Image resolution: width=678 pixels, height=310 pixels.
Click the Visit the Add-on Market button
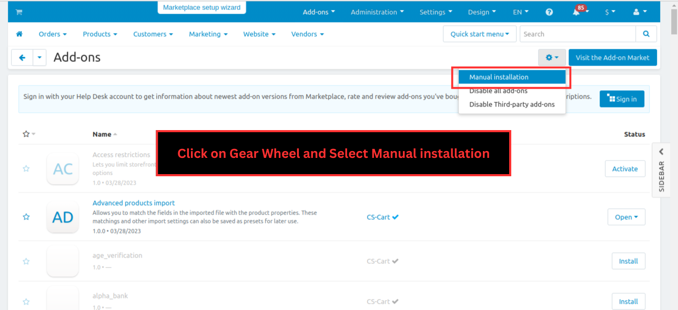point(613,58)
